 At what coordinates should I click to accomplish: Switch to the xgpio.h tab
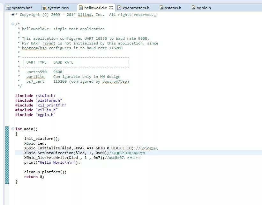tap(201, 8)
